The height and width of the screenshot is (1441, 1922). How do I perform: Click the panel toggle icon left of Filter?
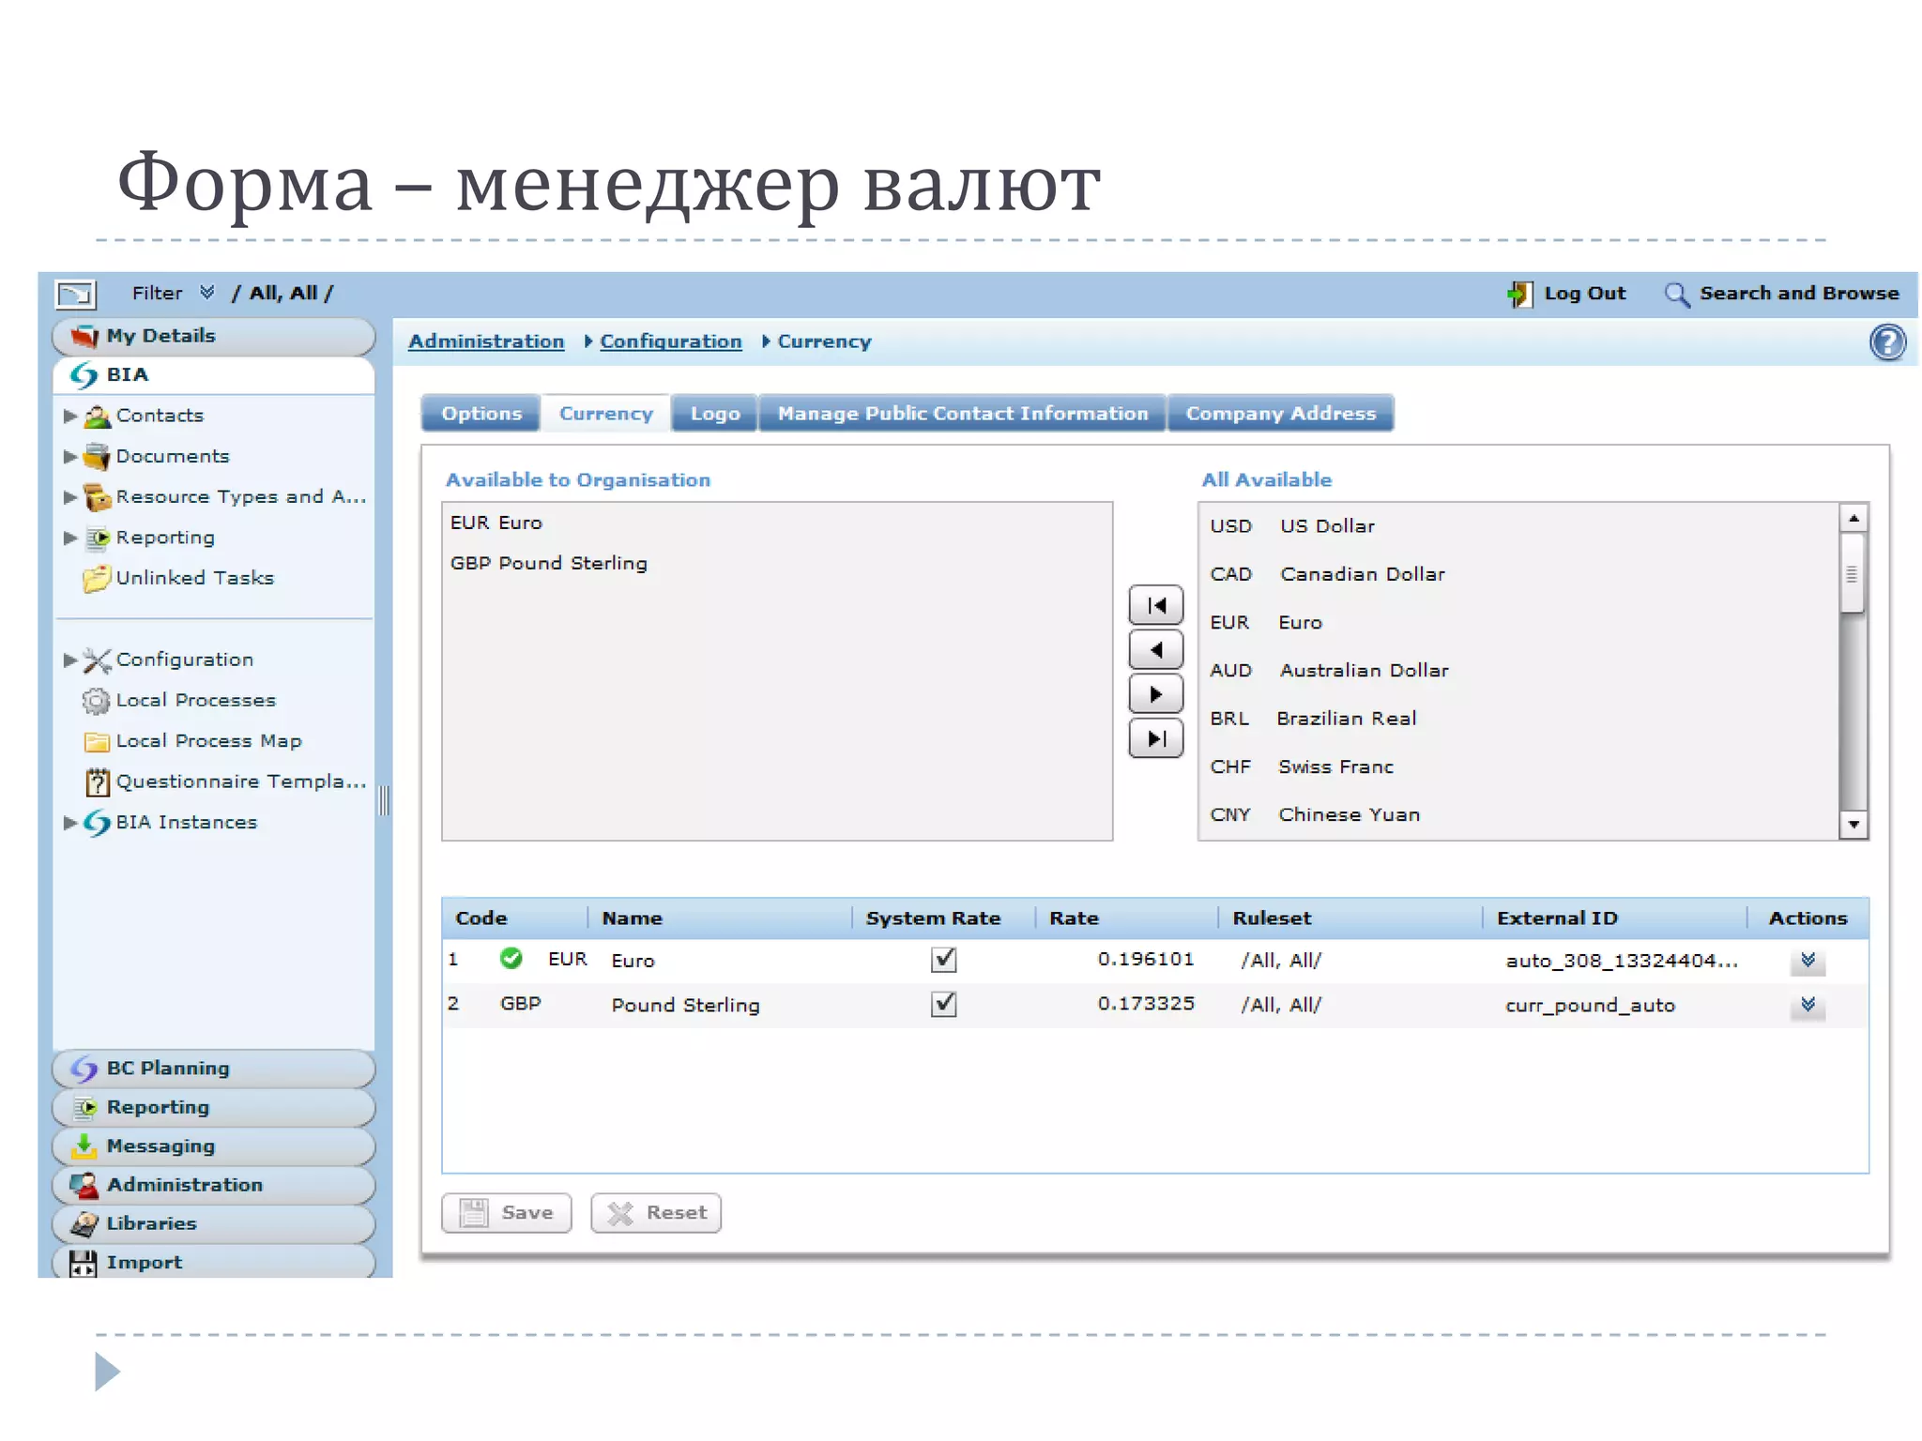(x=75, y=295)
